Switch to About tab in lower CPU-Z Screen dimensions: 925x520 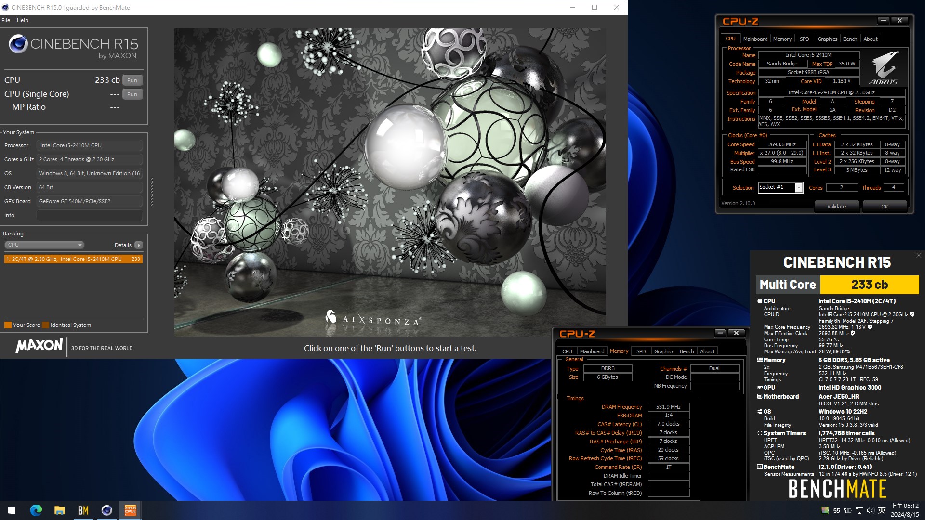point(707,351)
